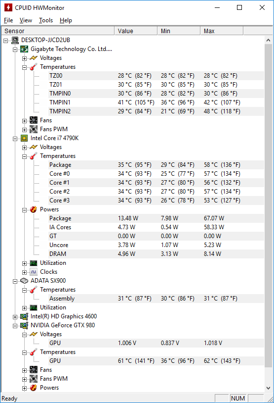Click the NVIDIA GeForce GTX 980 card icon

24,325
